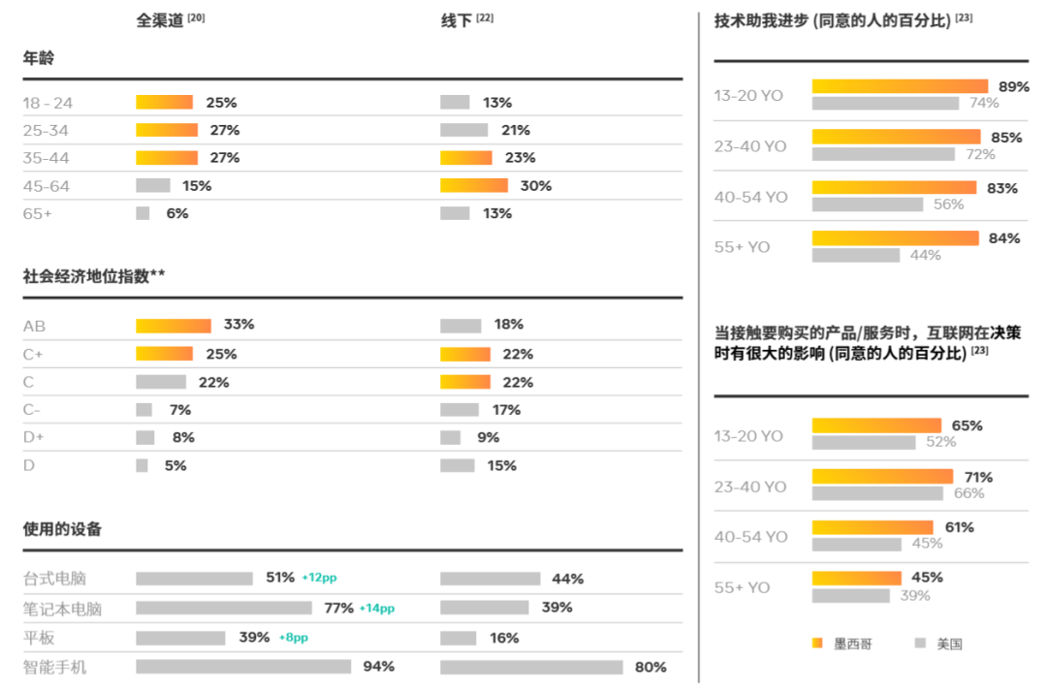Click the orange 墨西哥 legend swatch
1047x694 pixels.
(x=817, y=644)
